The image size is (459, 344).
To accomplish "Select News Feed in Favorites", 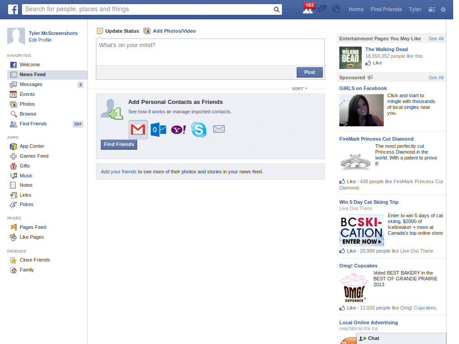I will click(47, 75).
